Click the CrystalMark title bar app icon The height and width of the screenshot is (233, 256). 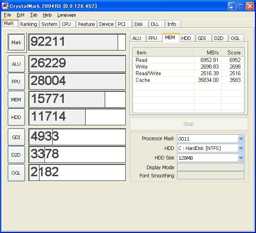pos(5,6)
